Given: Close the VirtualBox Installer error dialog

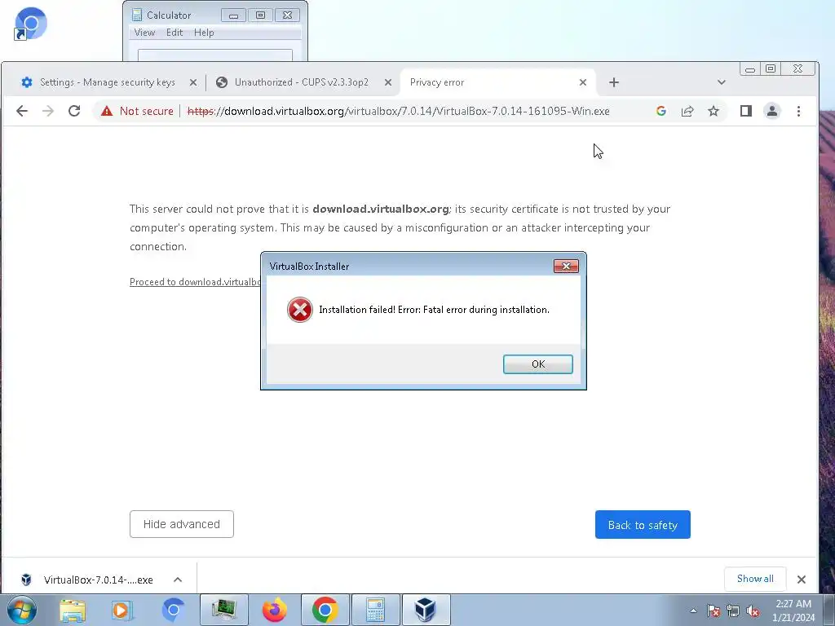Looking at the screenshot, I should click(x=566, y=267).
